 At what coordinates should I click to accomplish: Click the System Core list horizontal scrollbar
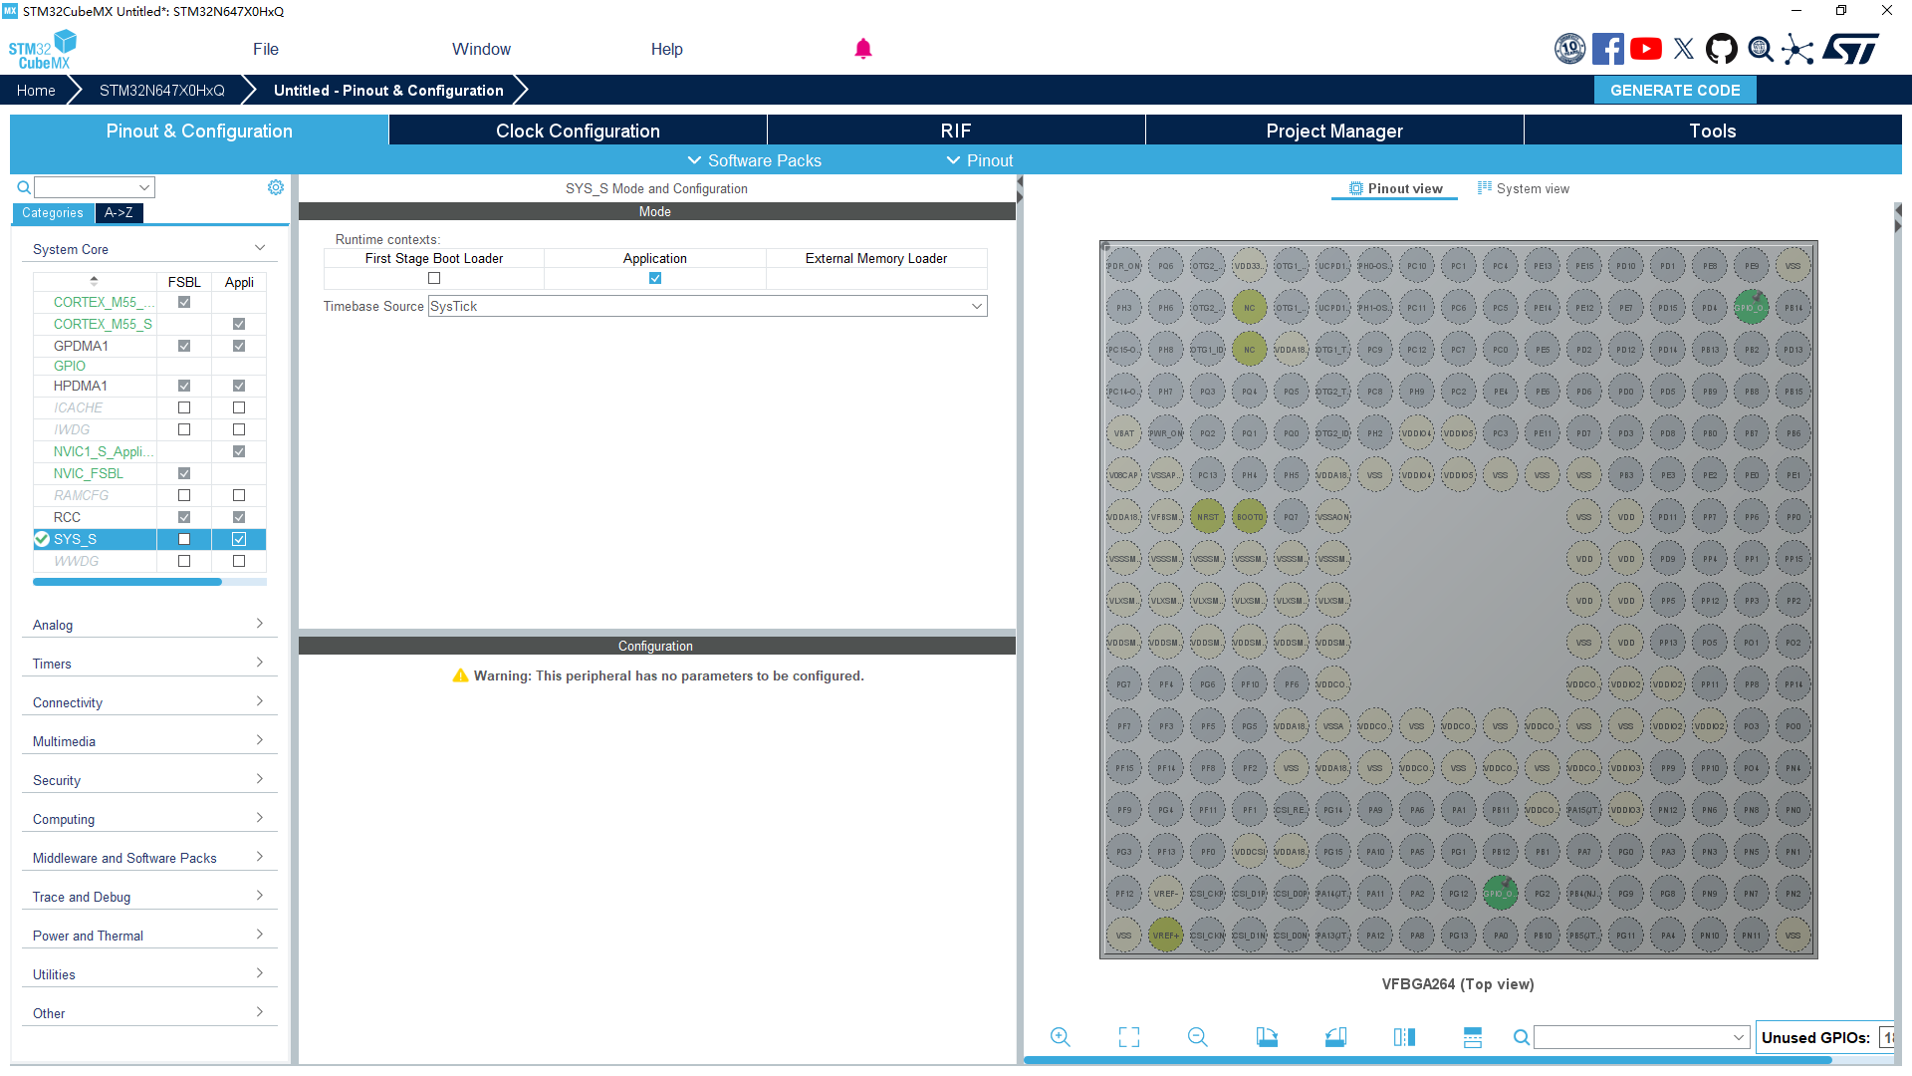pos(127,582)
